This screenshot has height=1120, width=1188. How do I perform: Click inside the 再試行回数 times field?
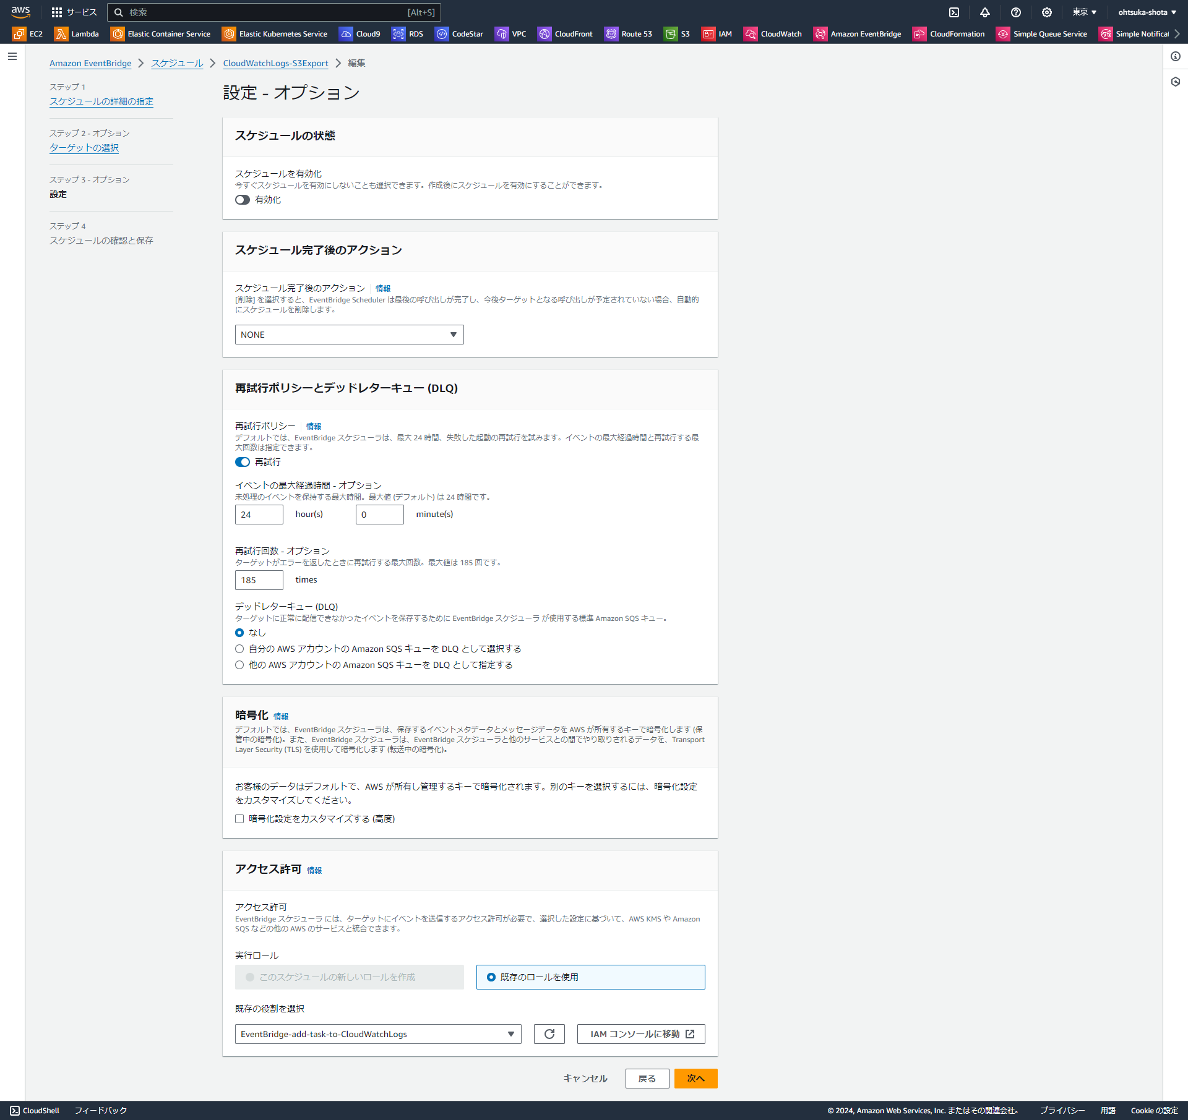point(259,579)
